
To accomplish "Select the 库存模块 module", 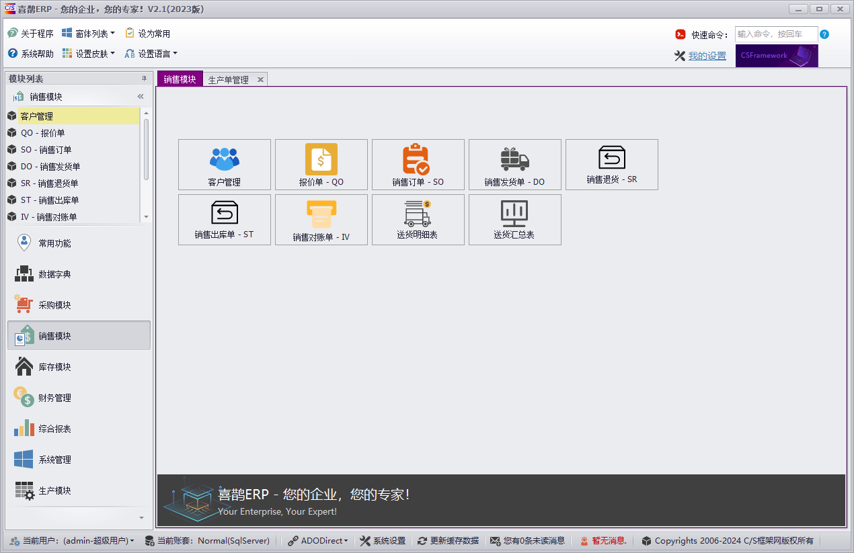I will pos(79,367).
